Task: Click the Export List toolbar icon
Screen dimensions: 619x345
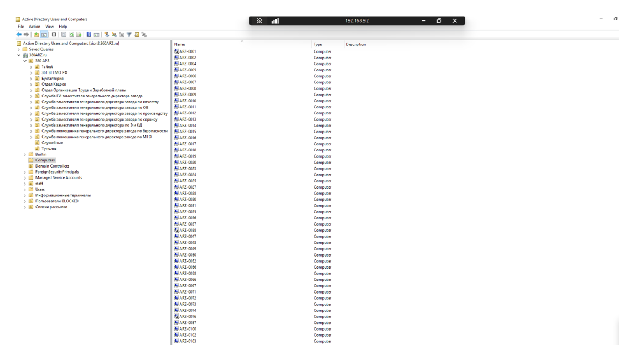Action: click(79, 34)
